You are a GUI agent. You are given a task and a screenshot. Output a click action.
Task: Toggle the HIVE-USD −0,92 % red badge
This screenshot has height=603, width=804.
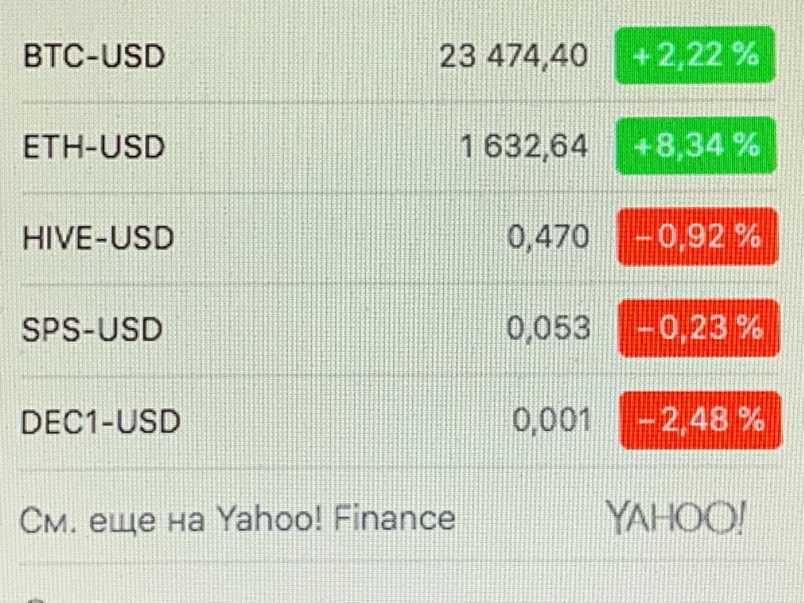697,237
